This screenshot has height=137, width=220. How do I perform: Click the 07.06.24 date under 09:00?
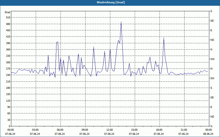click(84, 134)
